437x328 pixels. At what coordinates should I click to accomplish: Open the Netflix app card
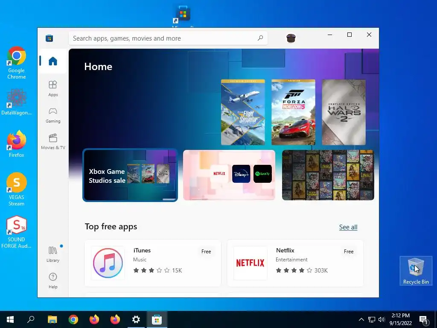pyautogui.click(x=295, y=263)
